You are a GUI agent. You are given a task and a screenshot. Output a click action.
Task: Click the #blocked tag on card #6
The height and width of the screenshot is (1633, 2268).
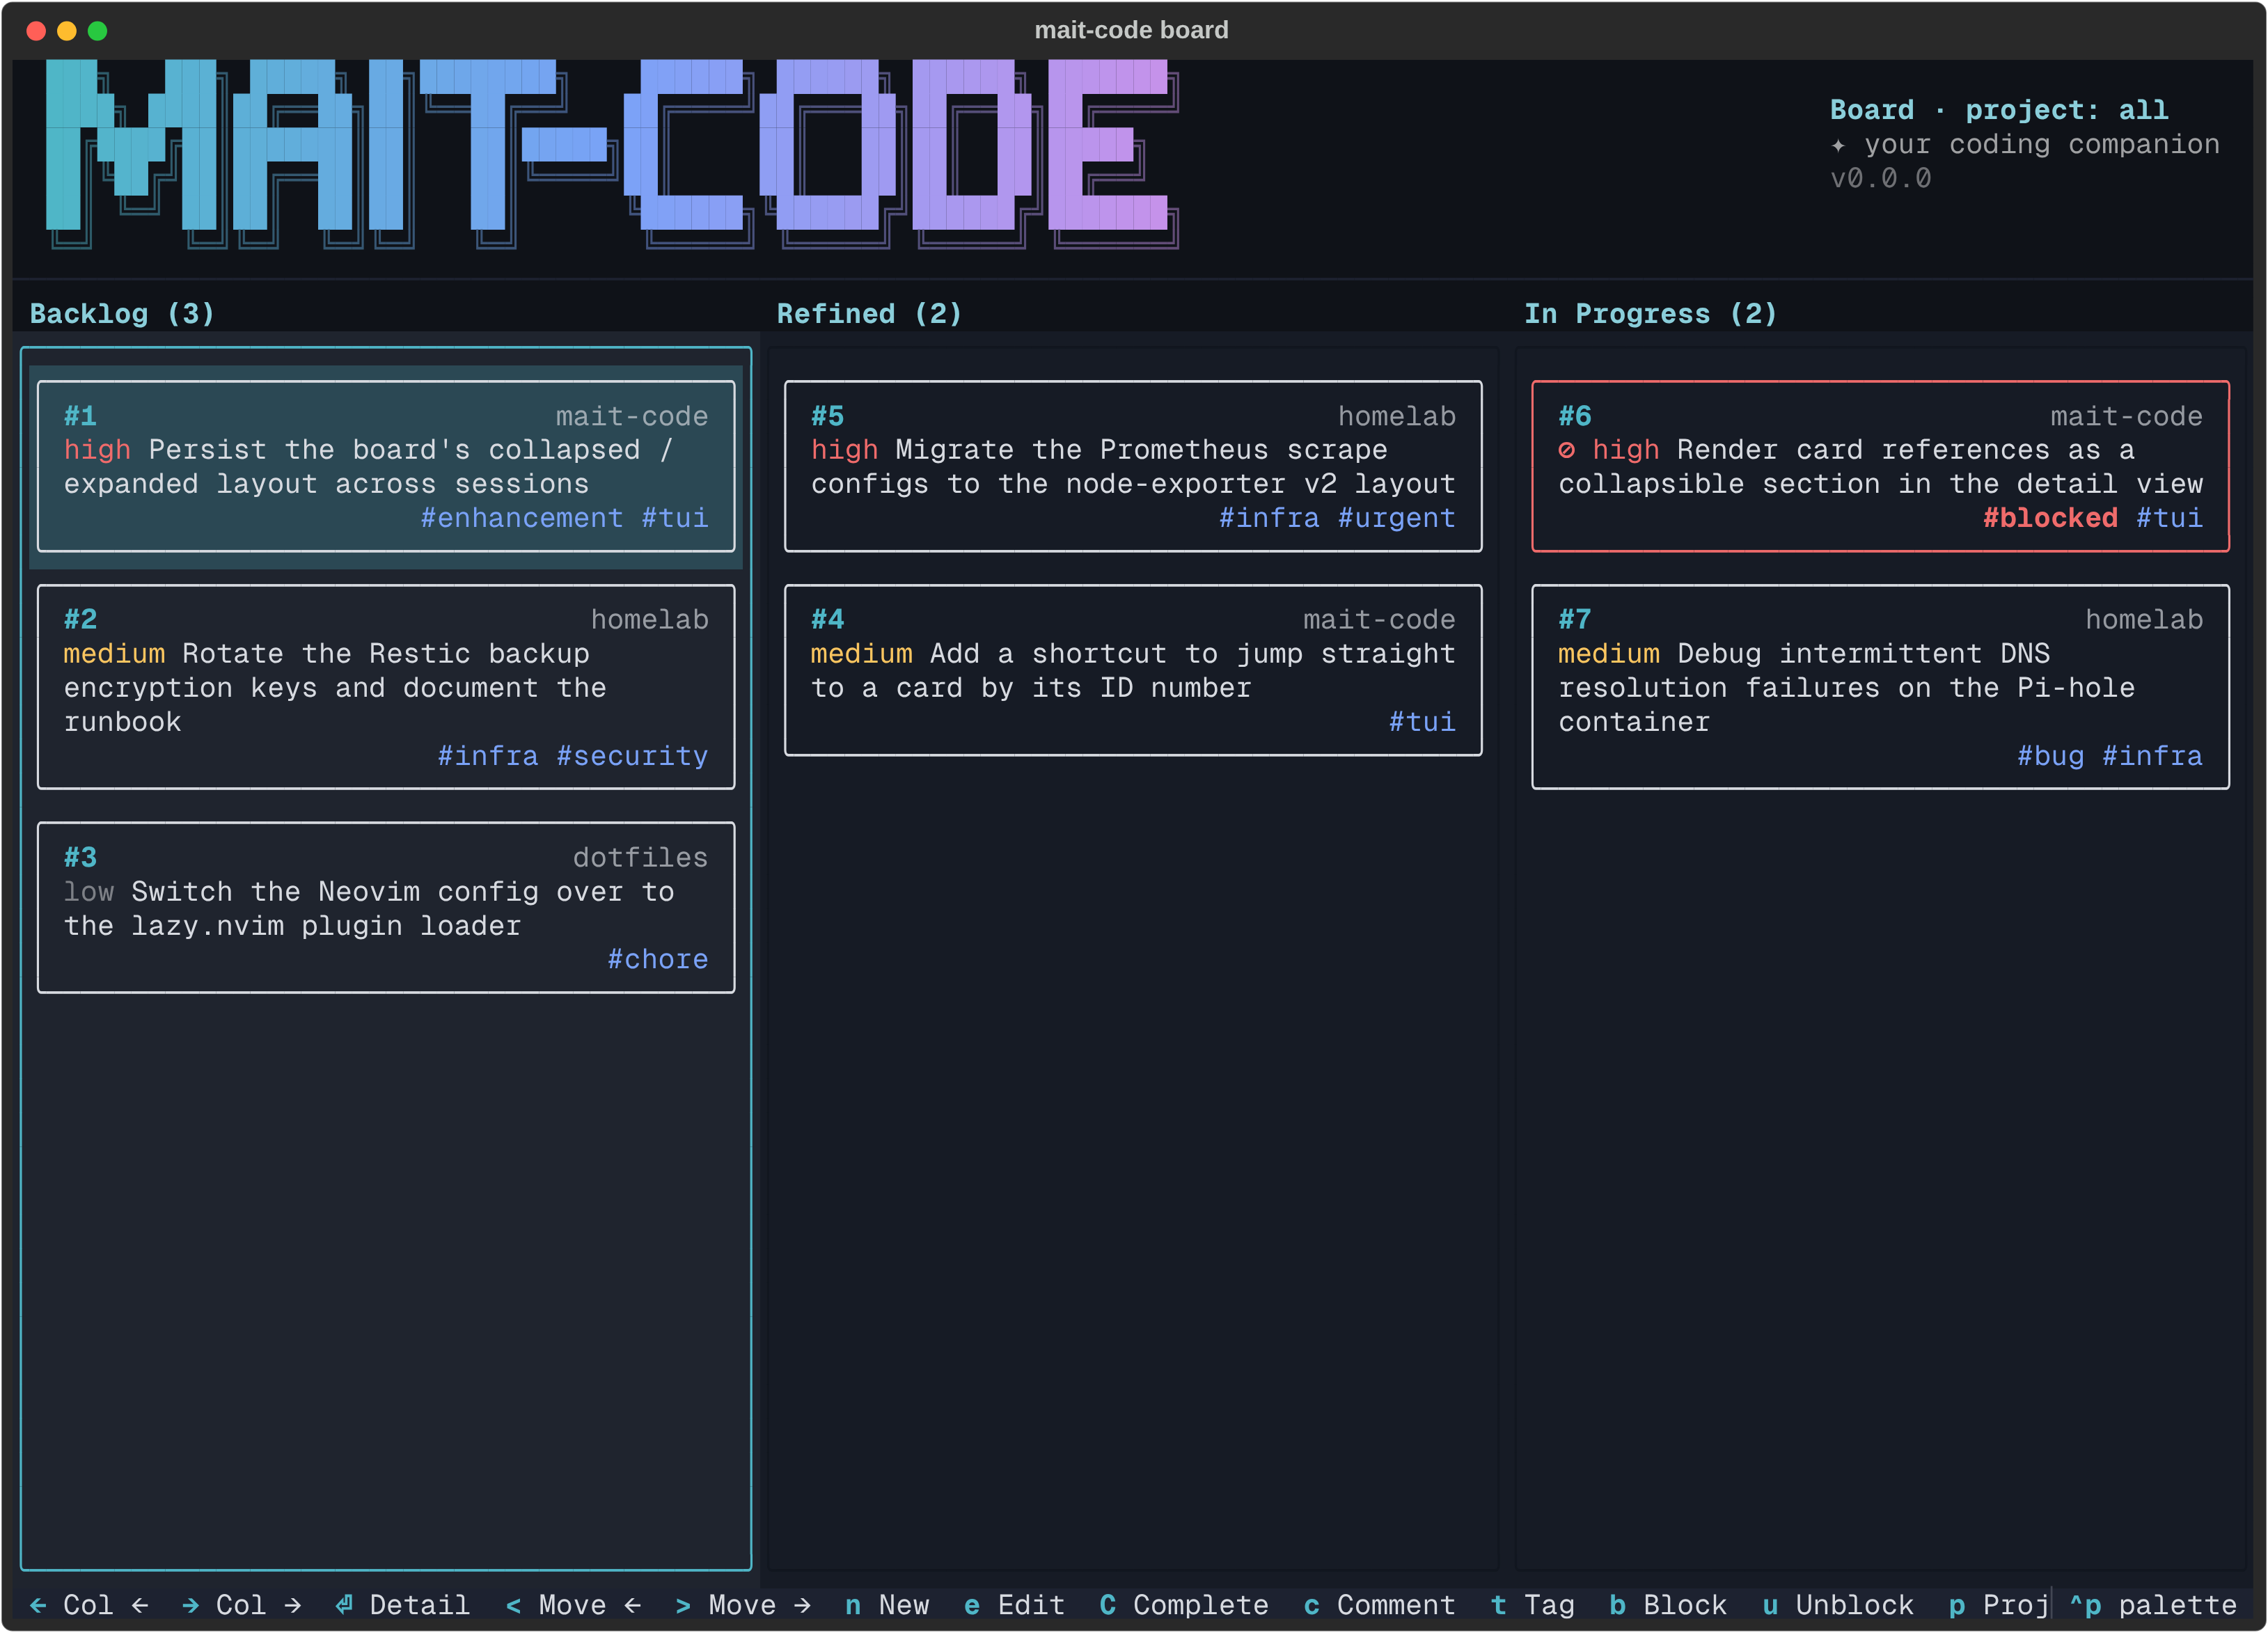click(x=2050, y=518)
